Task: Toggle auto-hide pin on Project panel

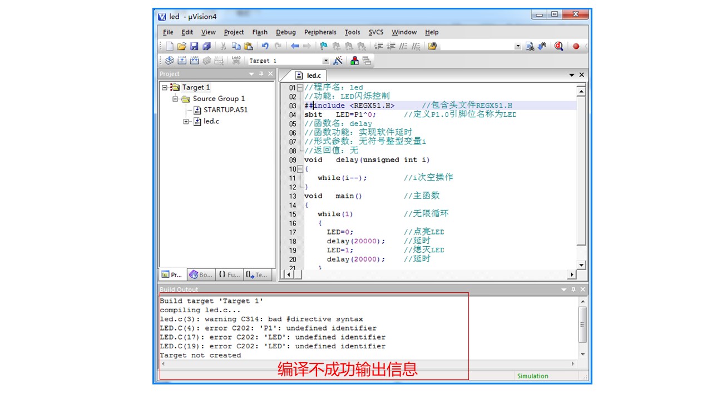Action: (261, 74)
